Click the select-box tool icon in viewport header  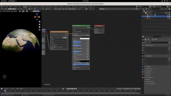point(9,9)
